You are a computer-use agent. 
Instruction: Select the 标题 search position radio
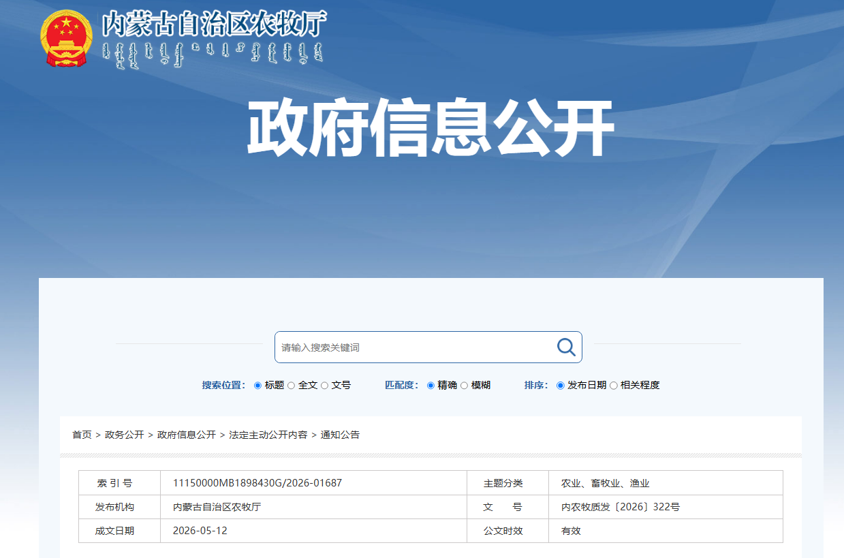tap(257, 386)
